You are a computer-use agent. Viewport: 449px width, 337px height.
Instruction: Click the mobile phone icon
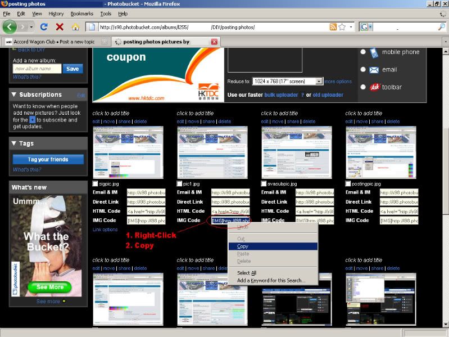coord(374,53)
